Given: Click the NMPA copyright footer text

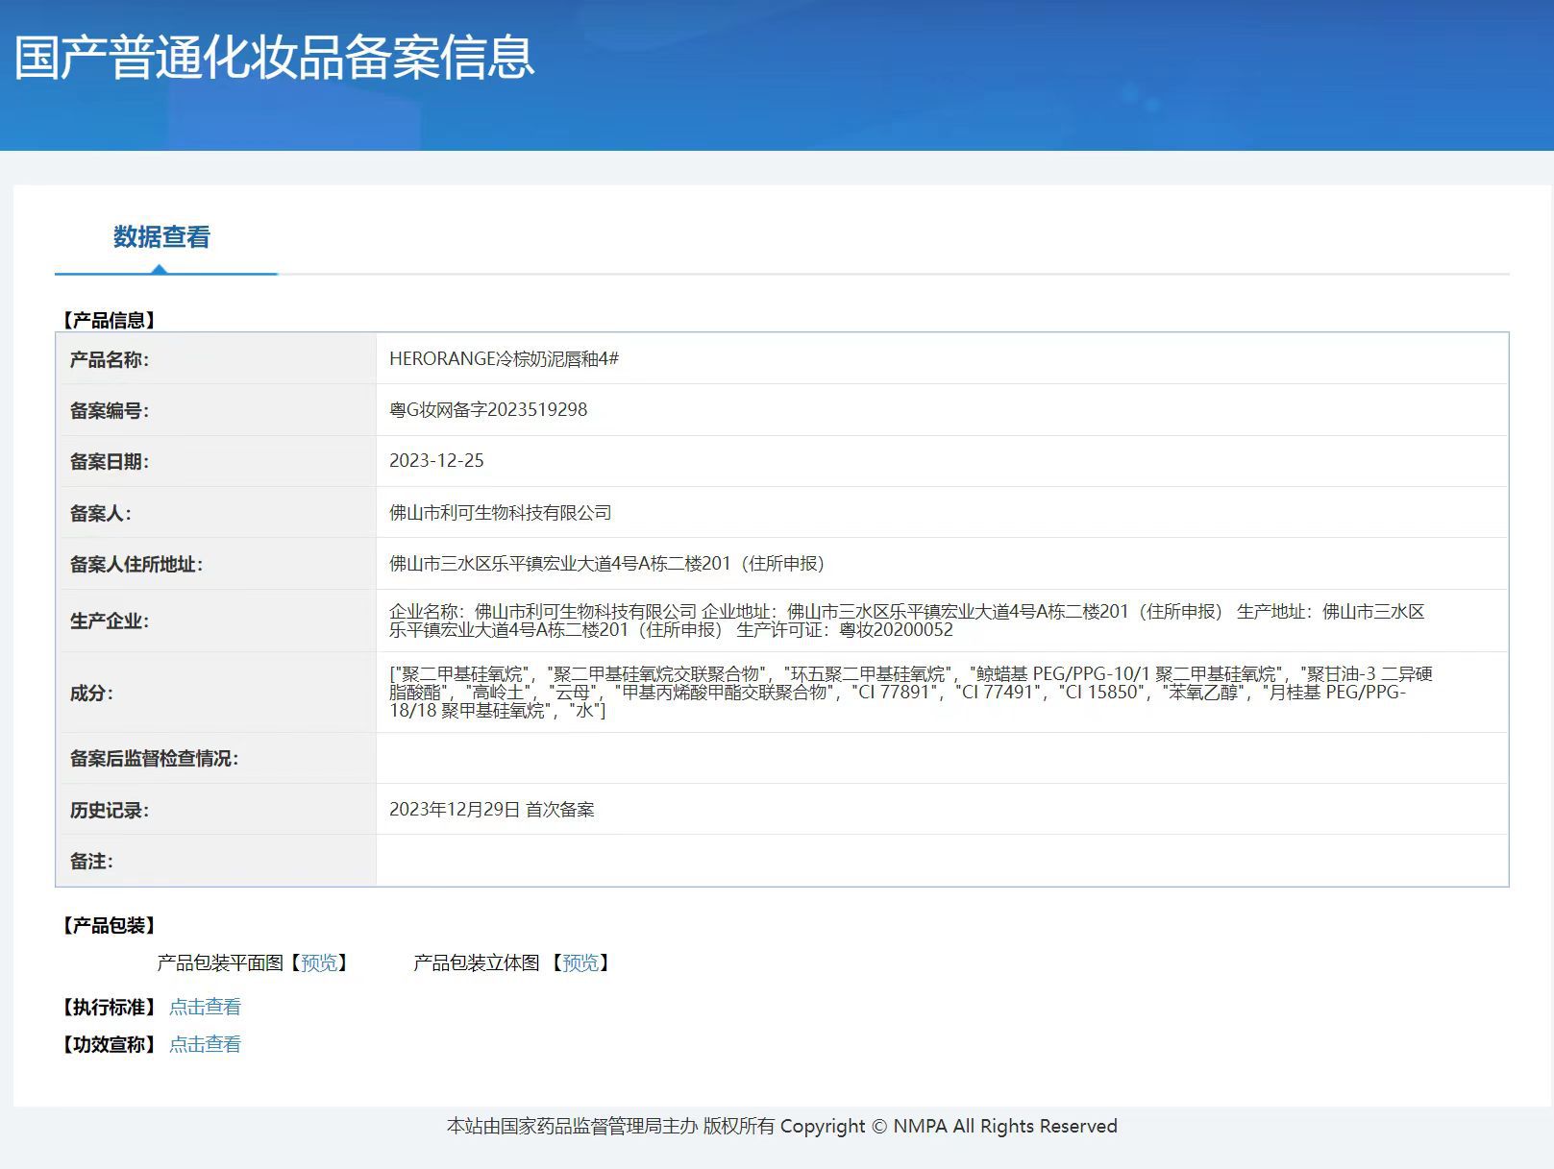Looking at the screenshot, I should [x=781, y=1126].
